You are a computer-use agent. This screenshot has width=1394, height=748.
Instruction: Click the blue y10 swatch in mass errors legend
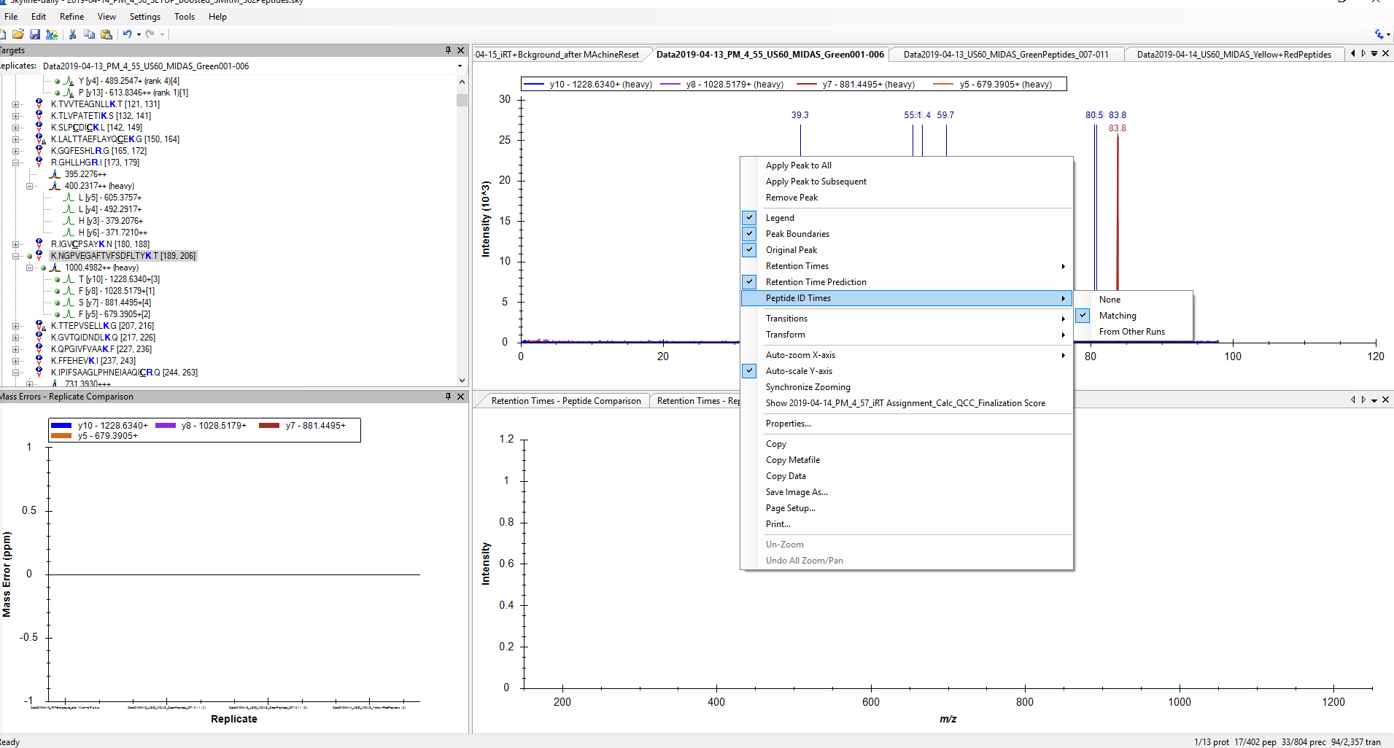point(61,426)
